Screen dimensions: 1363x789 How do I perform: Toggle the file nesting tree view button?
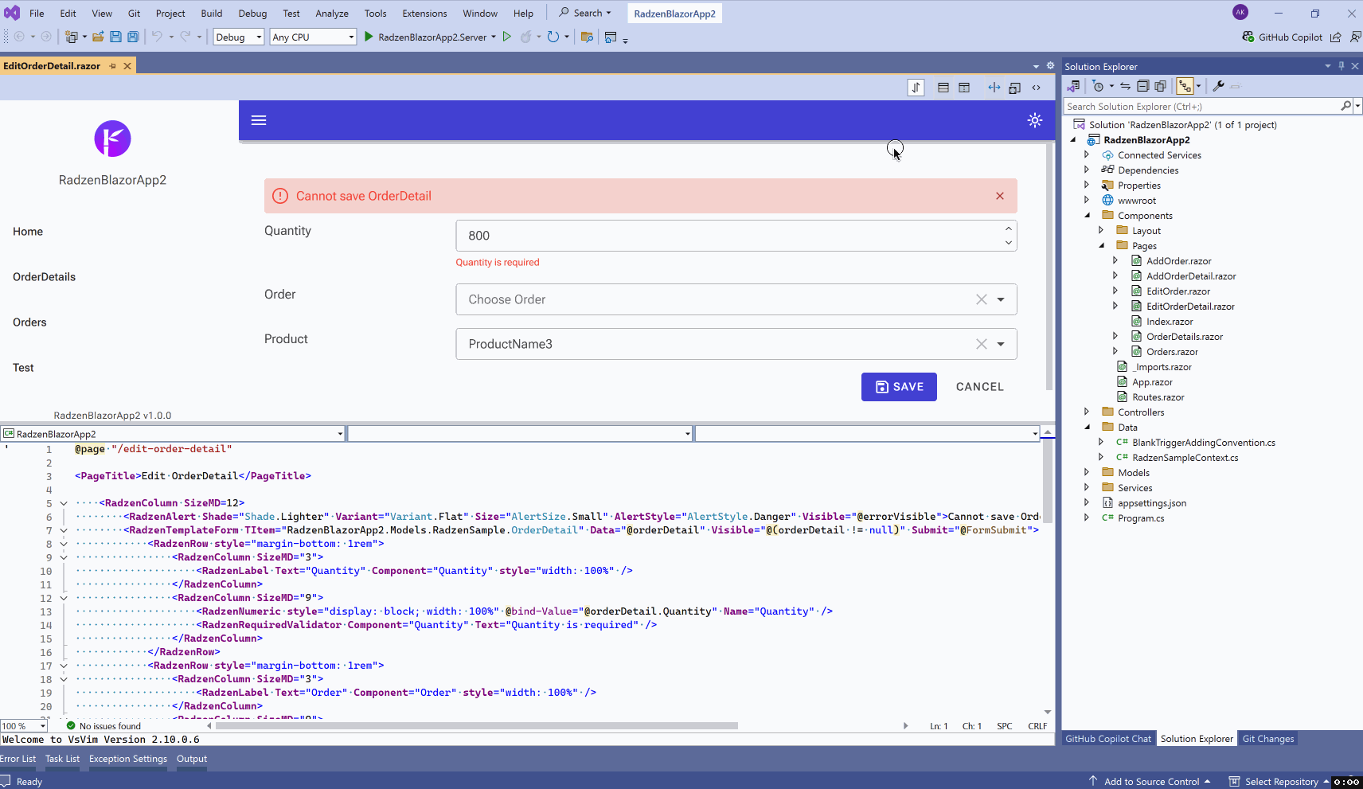point(1185,86)
